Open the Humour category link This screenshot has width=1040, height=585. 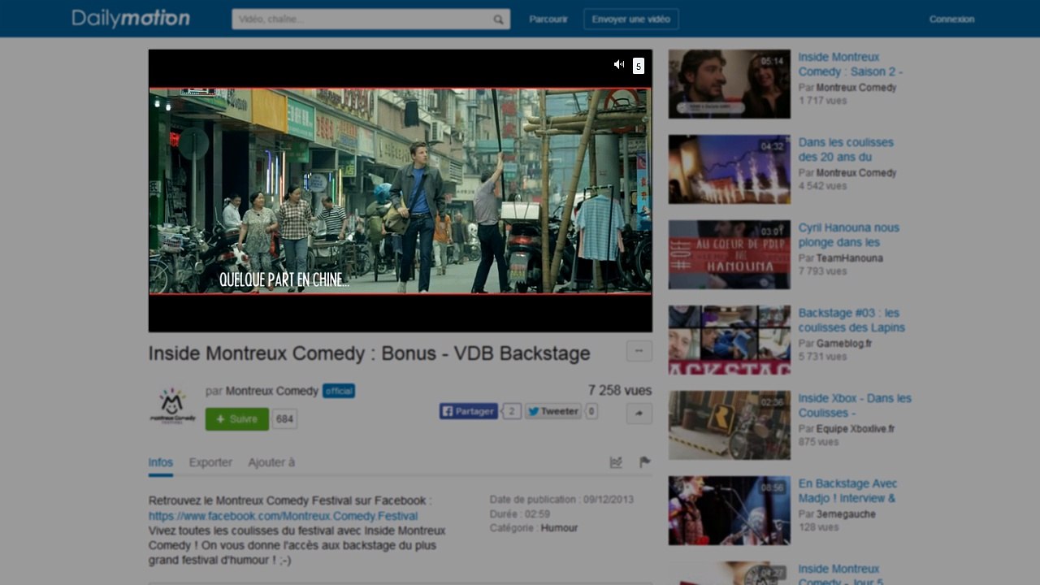point(559,528)
